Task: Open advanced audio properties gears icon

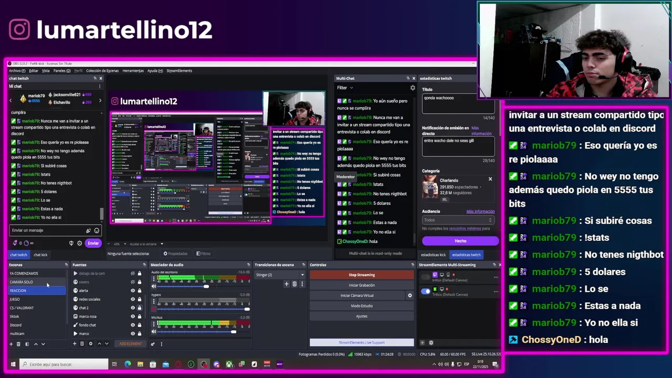Action: pyautogui.click(x=153, y=344)
